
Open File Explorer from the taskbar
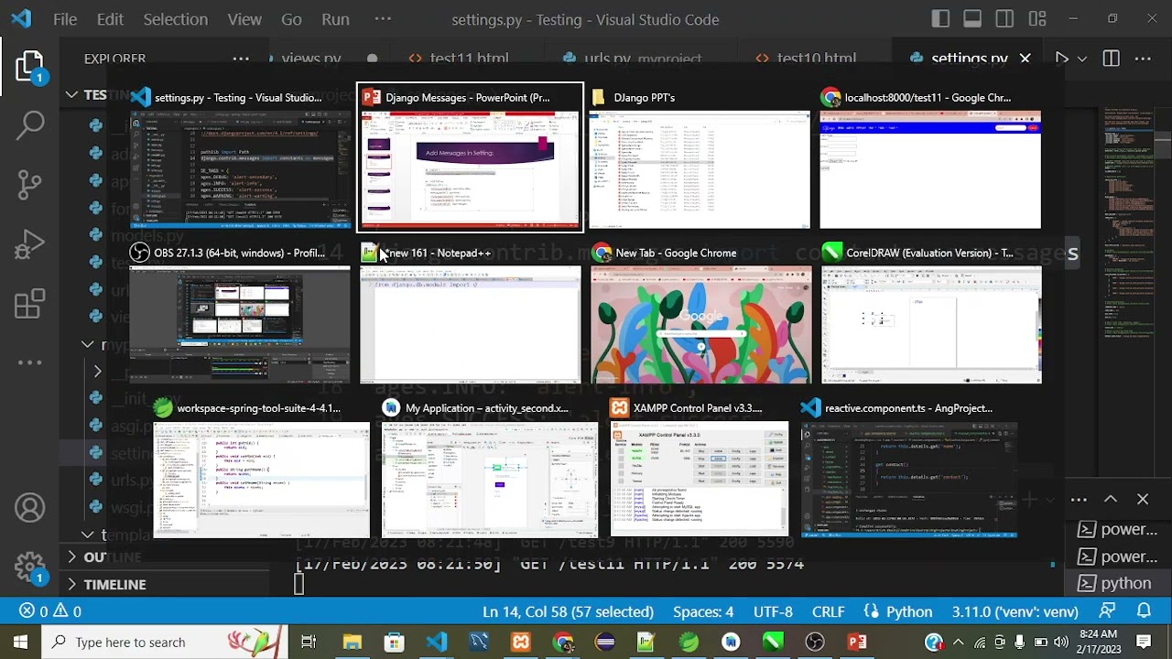(353, 642)
